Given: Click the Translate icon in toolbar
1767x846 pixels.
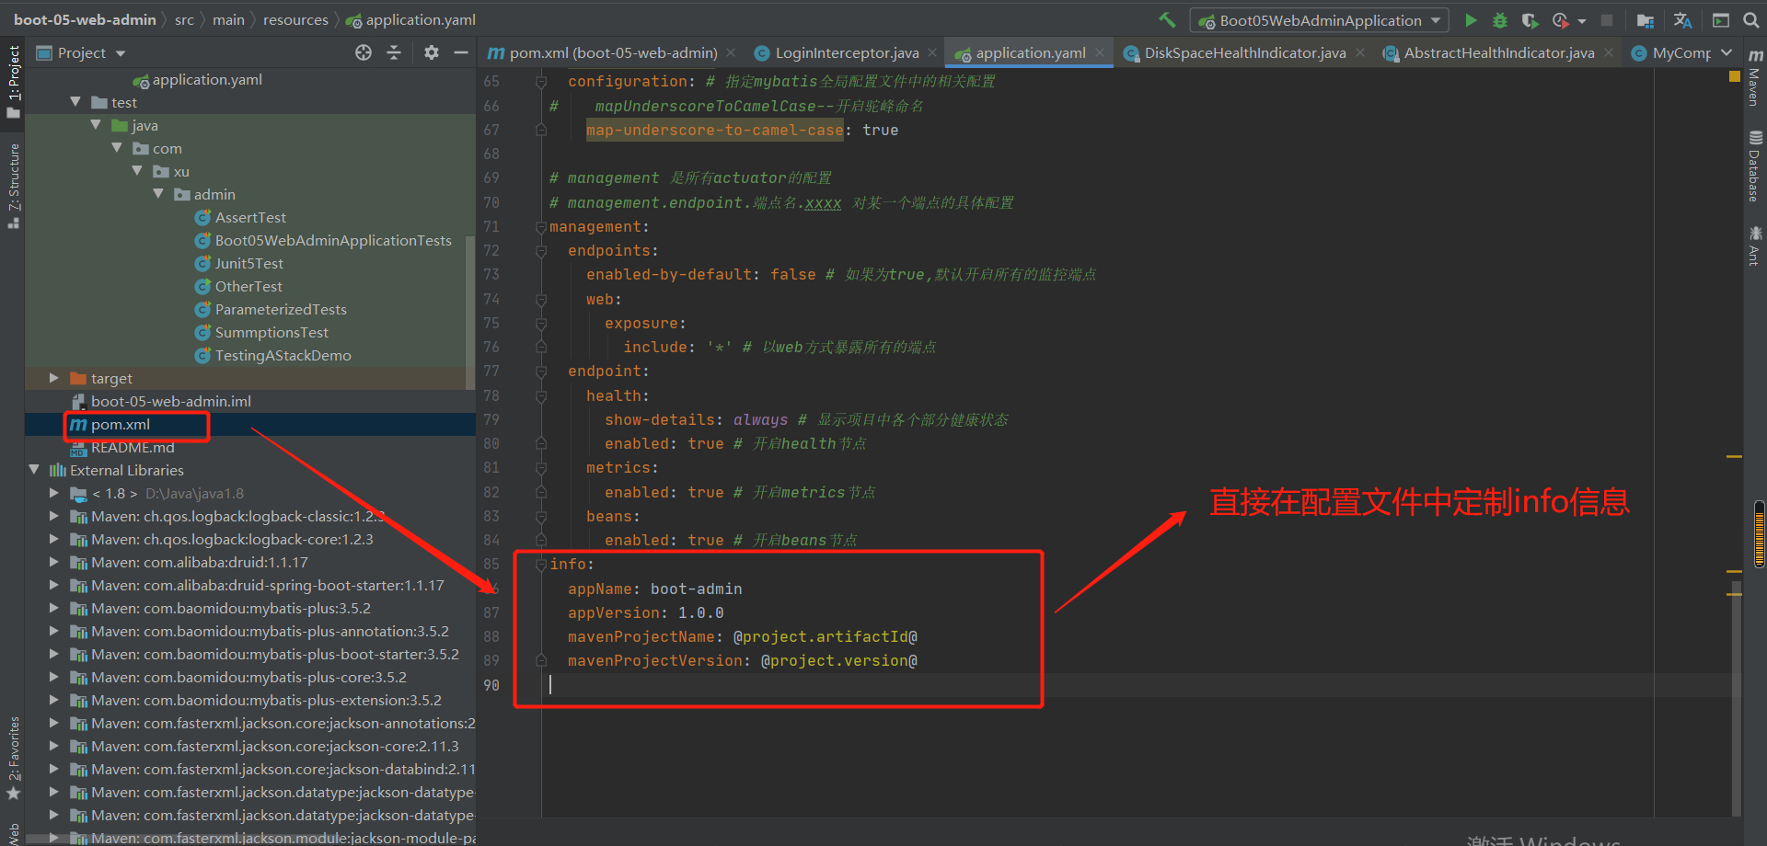Looking at the screenshot, I should click(1682, 20).
